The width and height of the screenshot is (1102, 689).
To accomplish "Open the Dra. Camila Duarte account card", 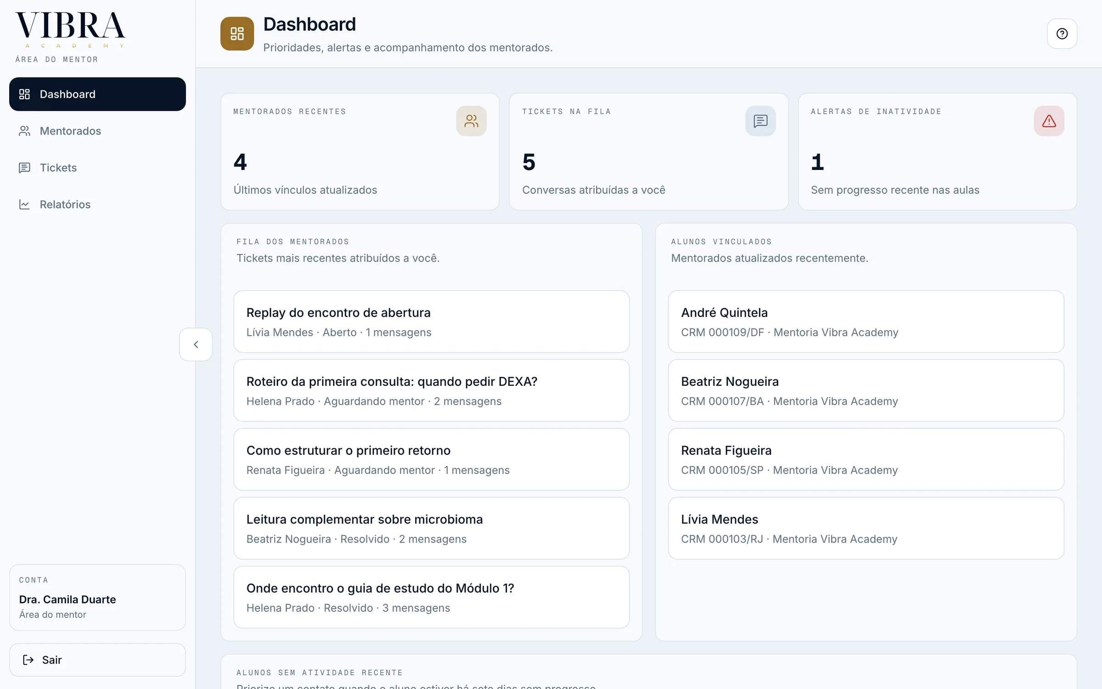I will (x=97, y=597).
